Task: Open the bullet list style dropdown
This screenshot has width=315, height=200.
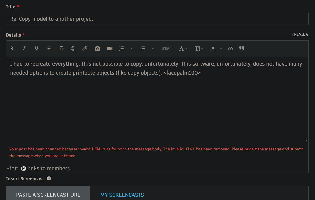Action: pyautogui.click(x=152, y=49)
